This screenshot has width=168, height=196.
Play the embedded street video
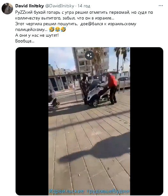(89, 121)
